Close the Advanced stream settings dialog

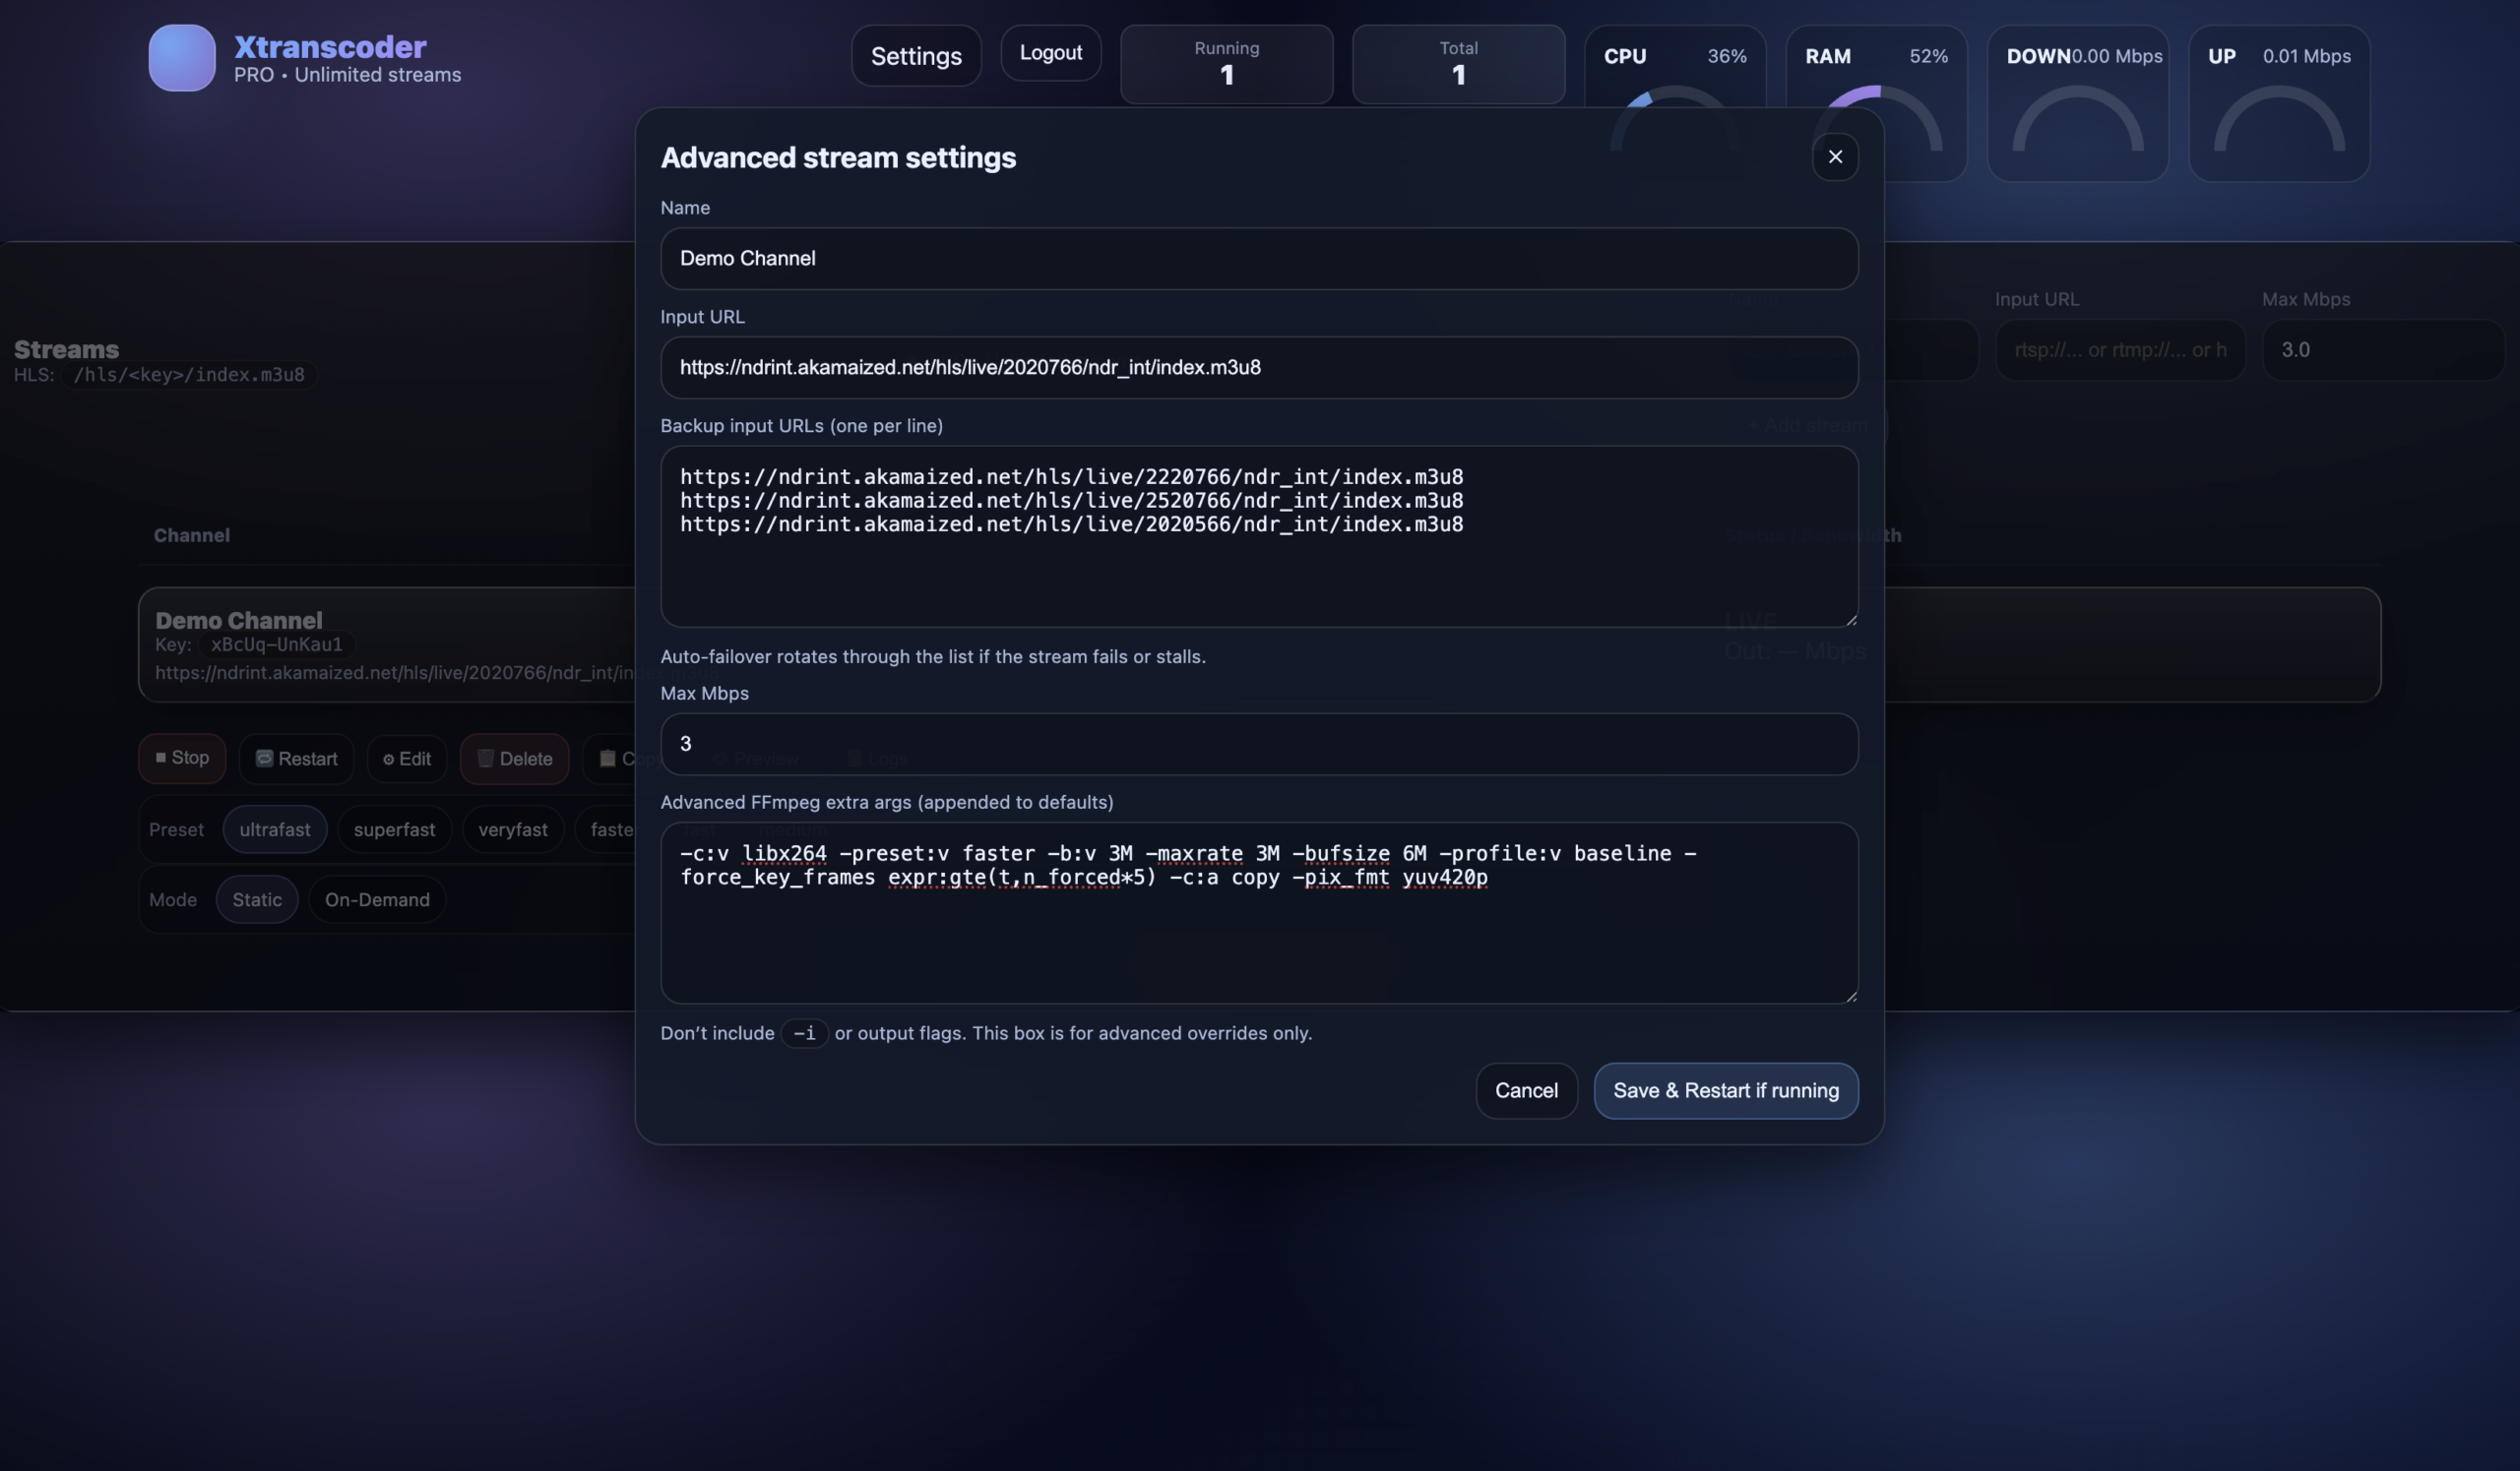pos(1835,156)
